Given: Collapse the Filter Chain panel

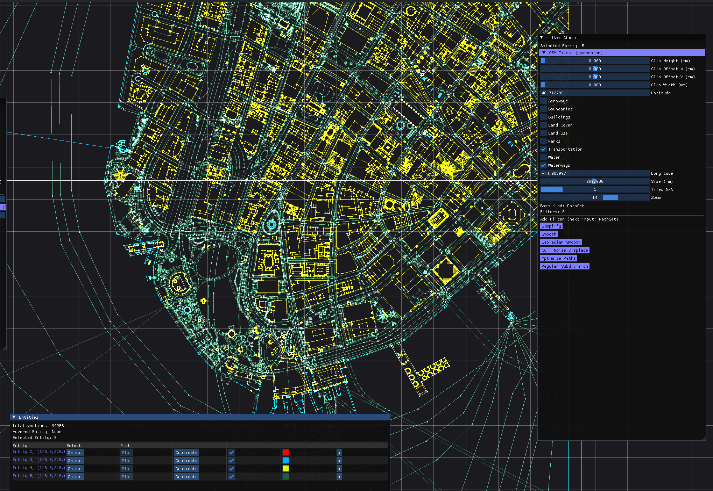Looking at the screenshot, I should (542, 37).
